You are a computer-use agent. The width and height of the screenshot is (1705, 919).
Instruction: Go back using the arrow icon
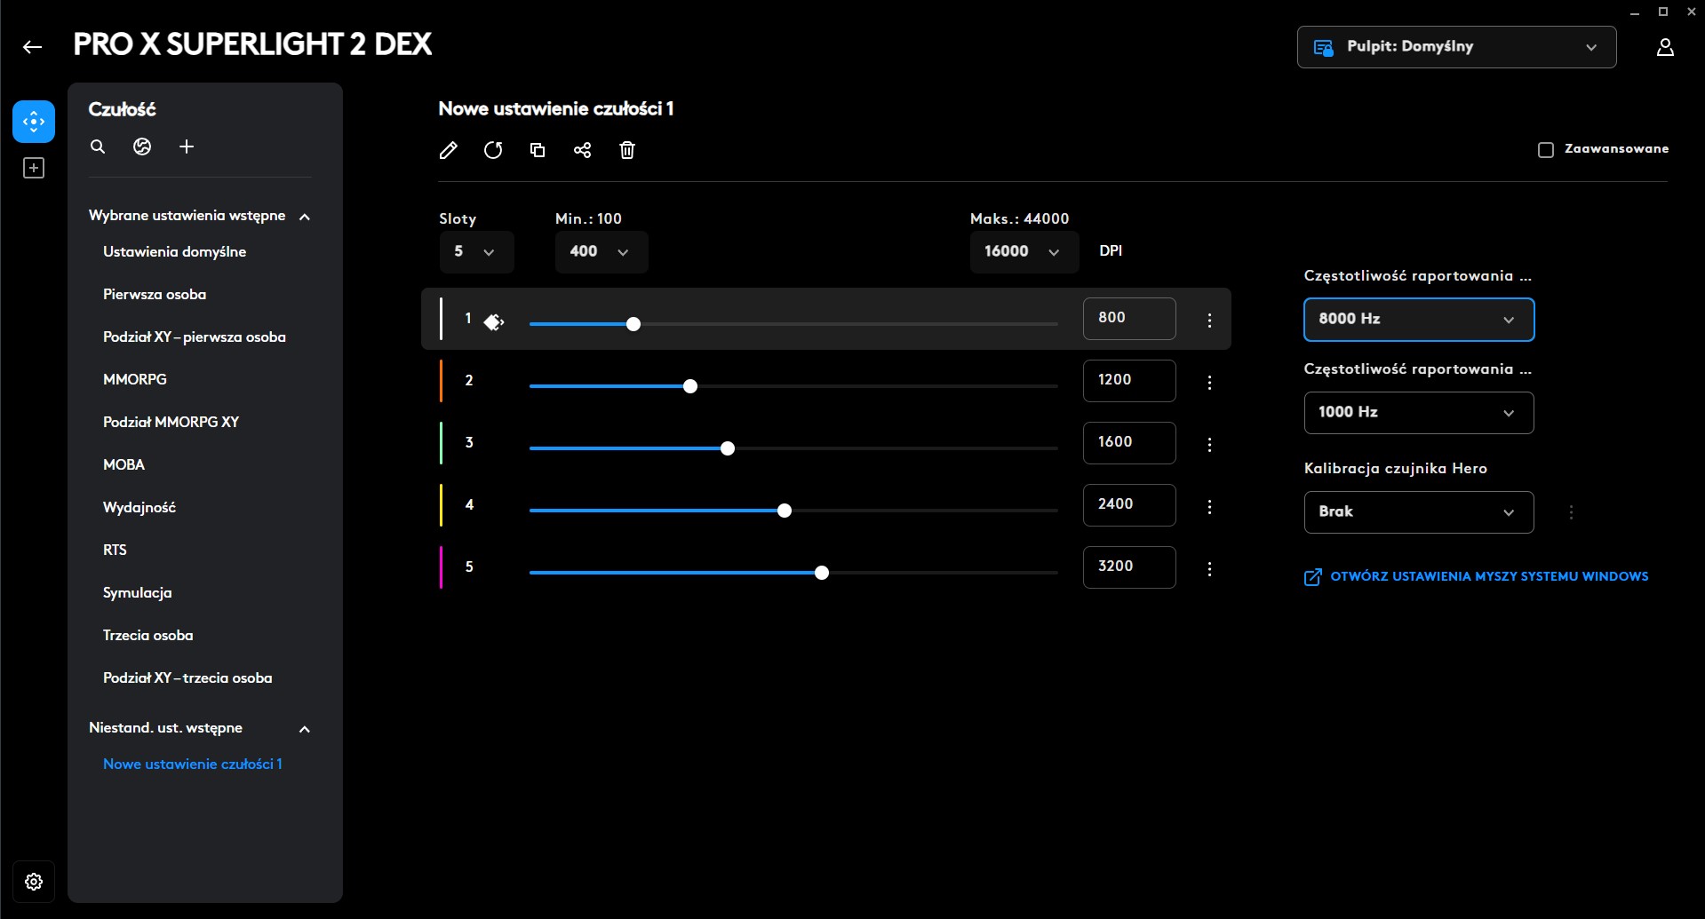(32, 47)
